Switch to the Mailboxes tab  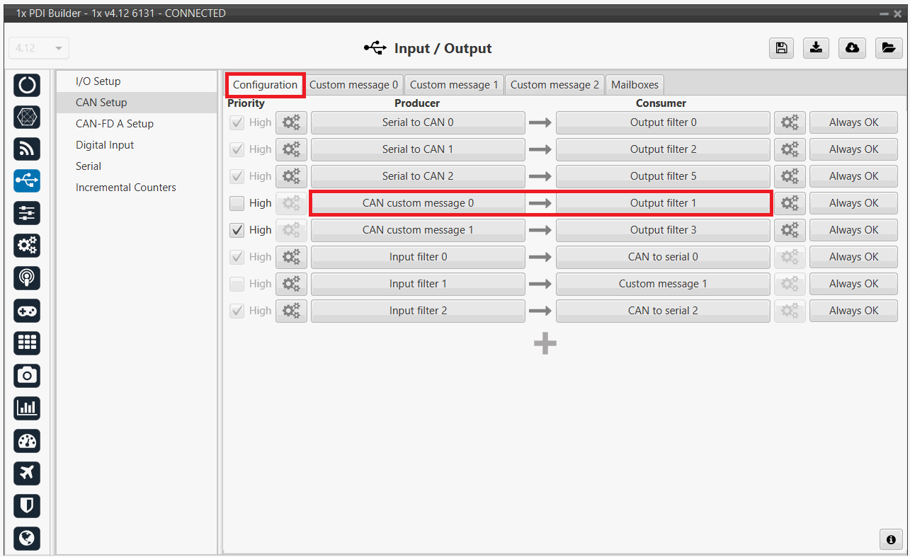635,85
